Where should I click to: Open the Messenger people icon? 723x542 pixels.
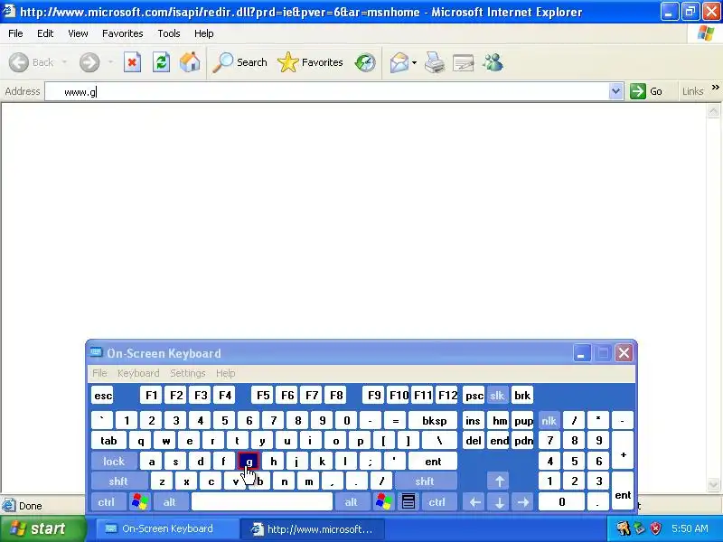(493, 62)
